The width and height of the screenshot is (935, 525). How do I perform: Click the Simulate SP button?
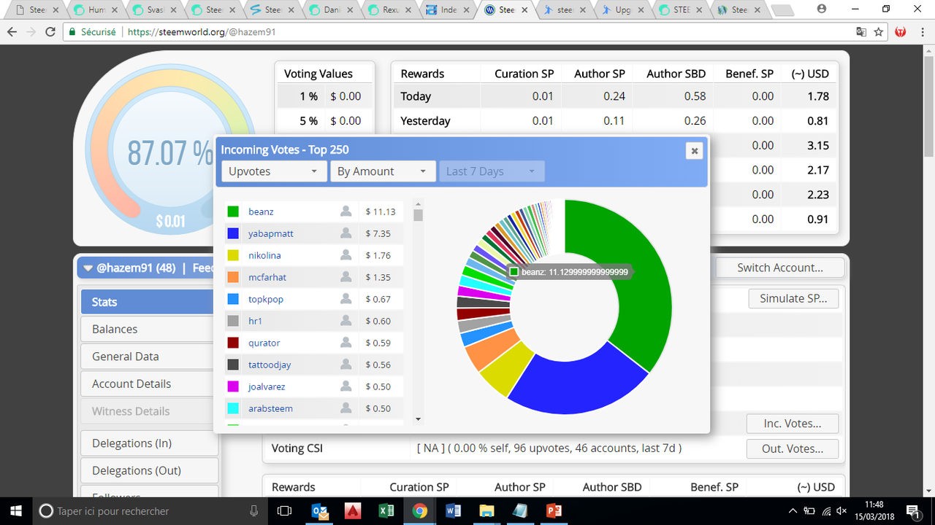click(x=793, y=298)
